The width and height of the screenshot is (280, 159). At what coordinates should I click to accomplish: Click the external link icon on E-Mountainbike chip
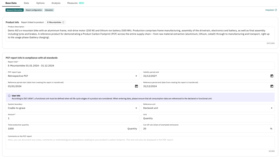coord(63,22)
